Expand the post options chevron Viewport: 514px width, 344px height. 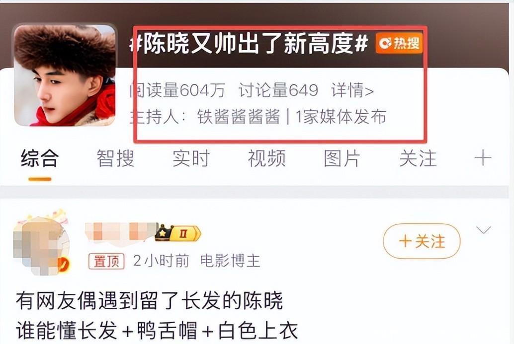click(484, 230)
